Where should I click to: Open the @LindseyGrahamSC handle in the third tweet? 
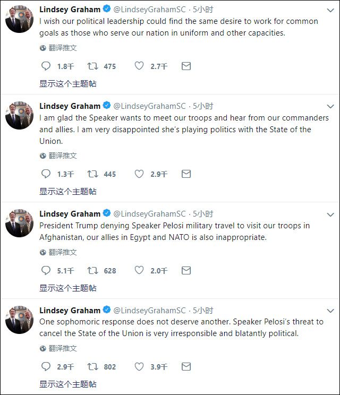tap(149, 214)
